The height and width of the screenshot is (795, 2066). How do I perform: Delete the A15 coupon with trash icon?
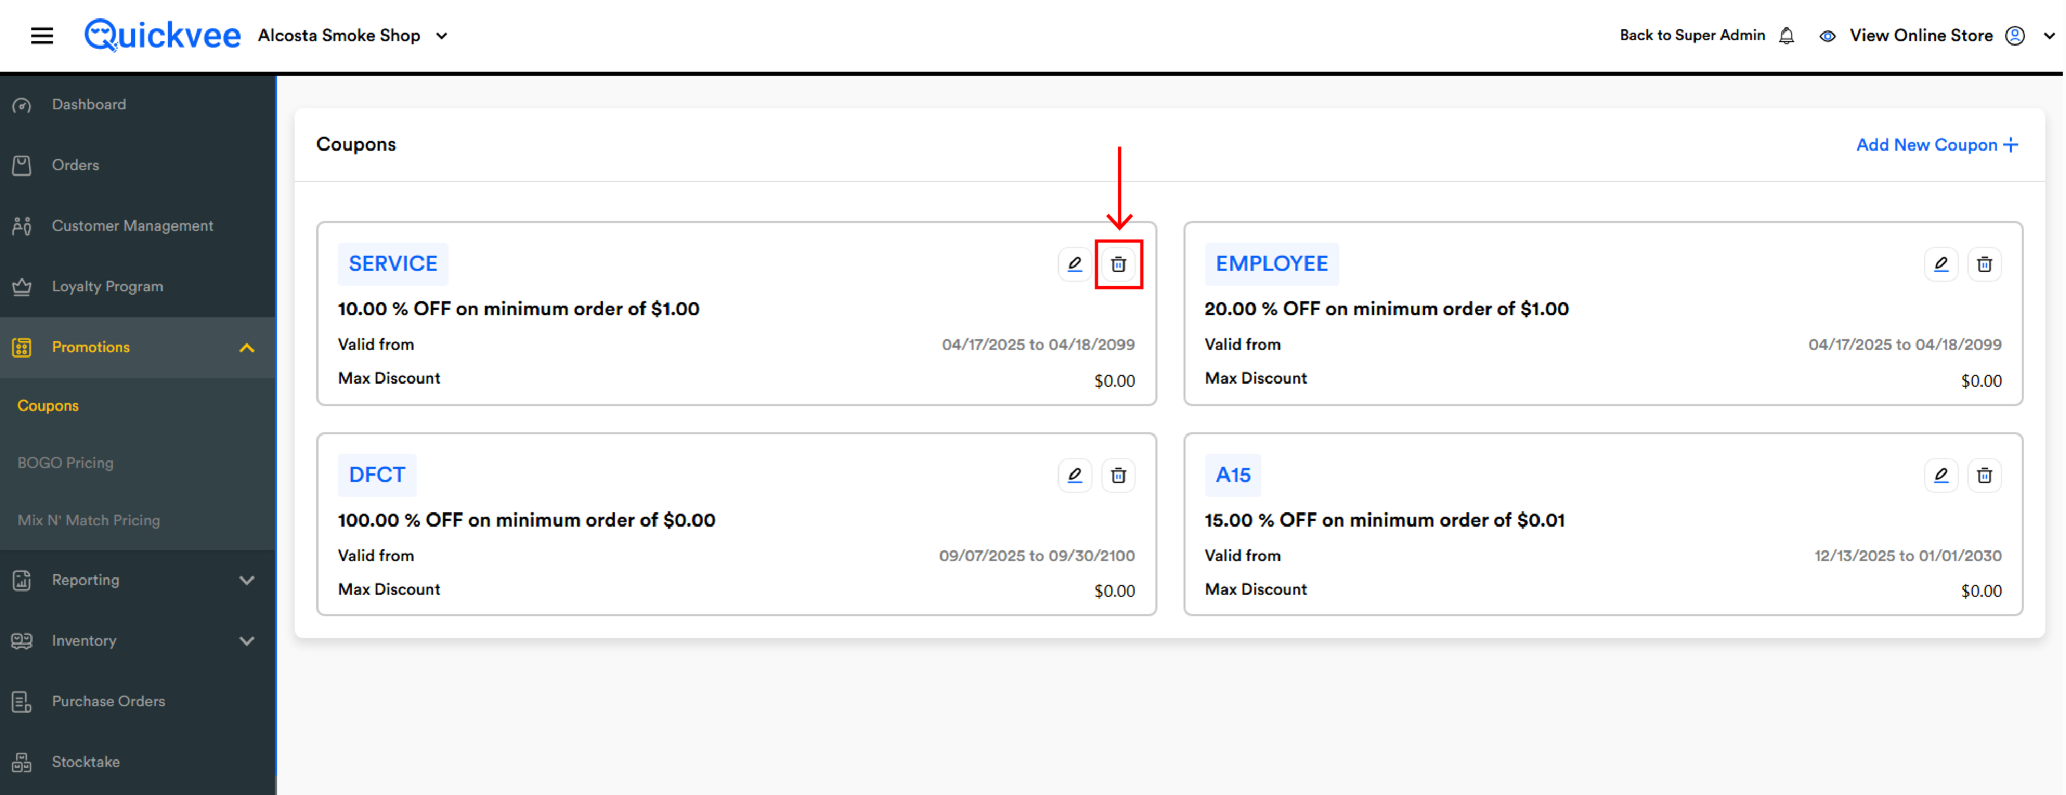1984,476
